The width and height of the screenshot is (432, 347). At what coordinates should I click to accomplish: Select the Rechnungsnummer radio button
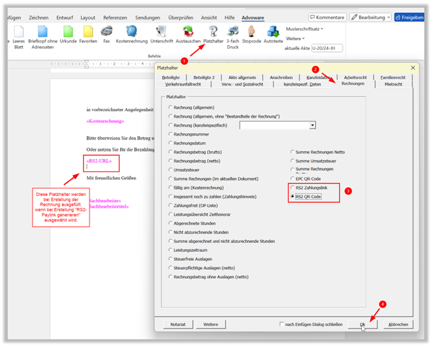(170, 134)
